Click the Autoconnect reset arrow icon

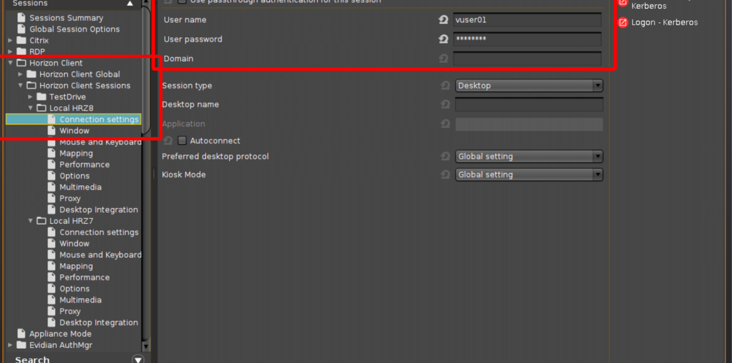click(168, 141)
